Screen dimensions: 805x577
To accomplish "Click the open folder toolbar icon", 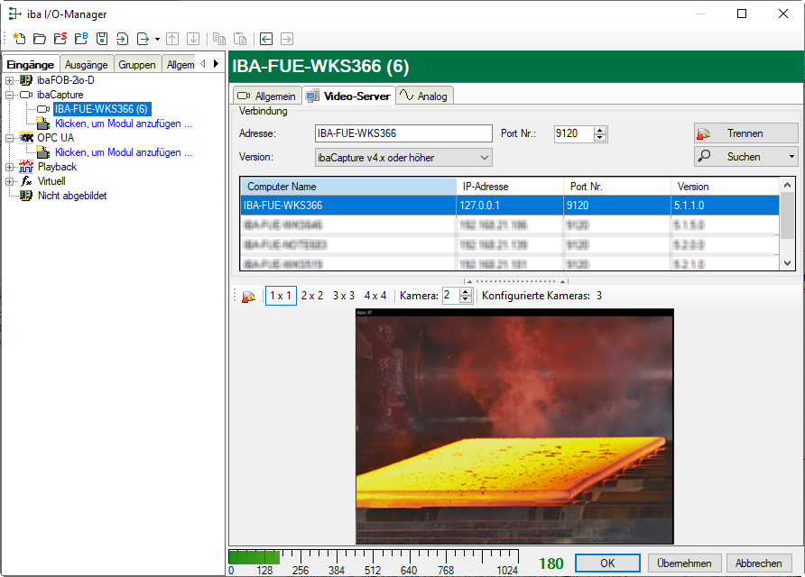I will tap(40, 39).
